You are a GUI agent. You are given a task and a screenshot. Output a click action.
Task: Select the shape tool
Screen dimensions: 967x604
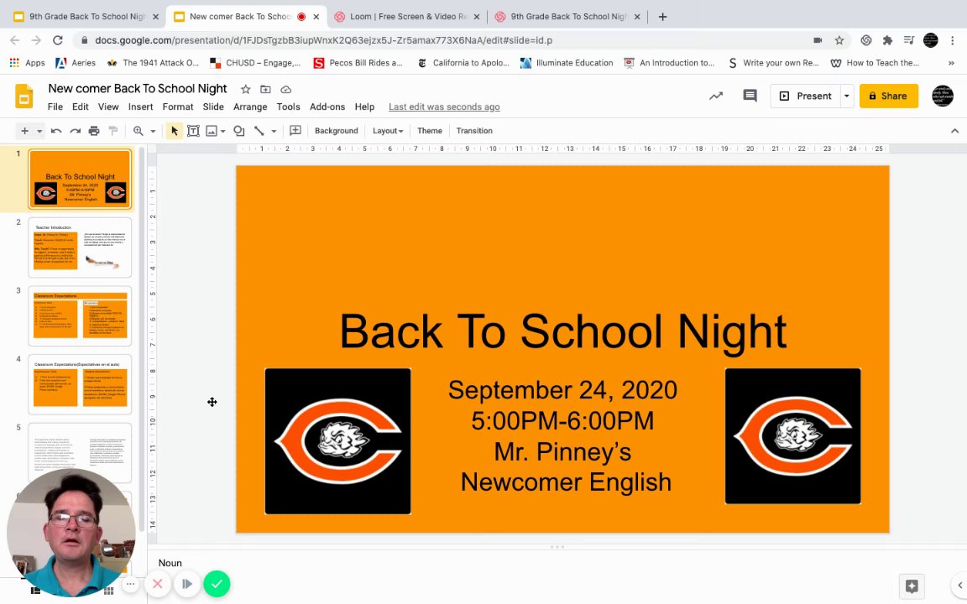[x=239, y=131]
